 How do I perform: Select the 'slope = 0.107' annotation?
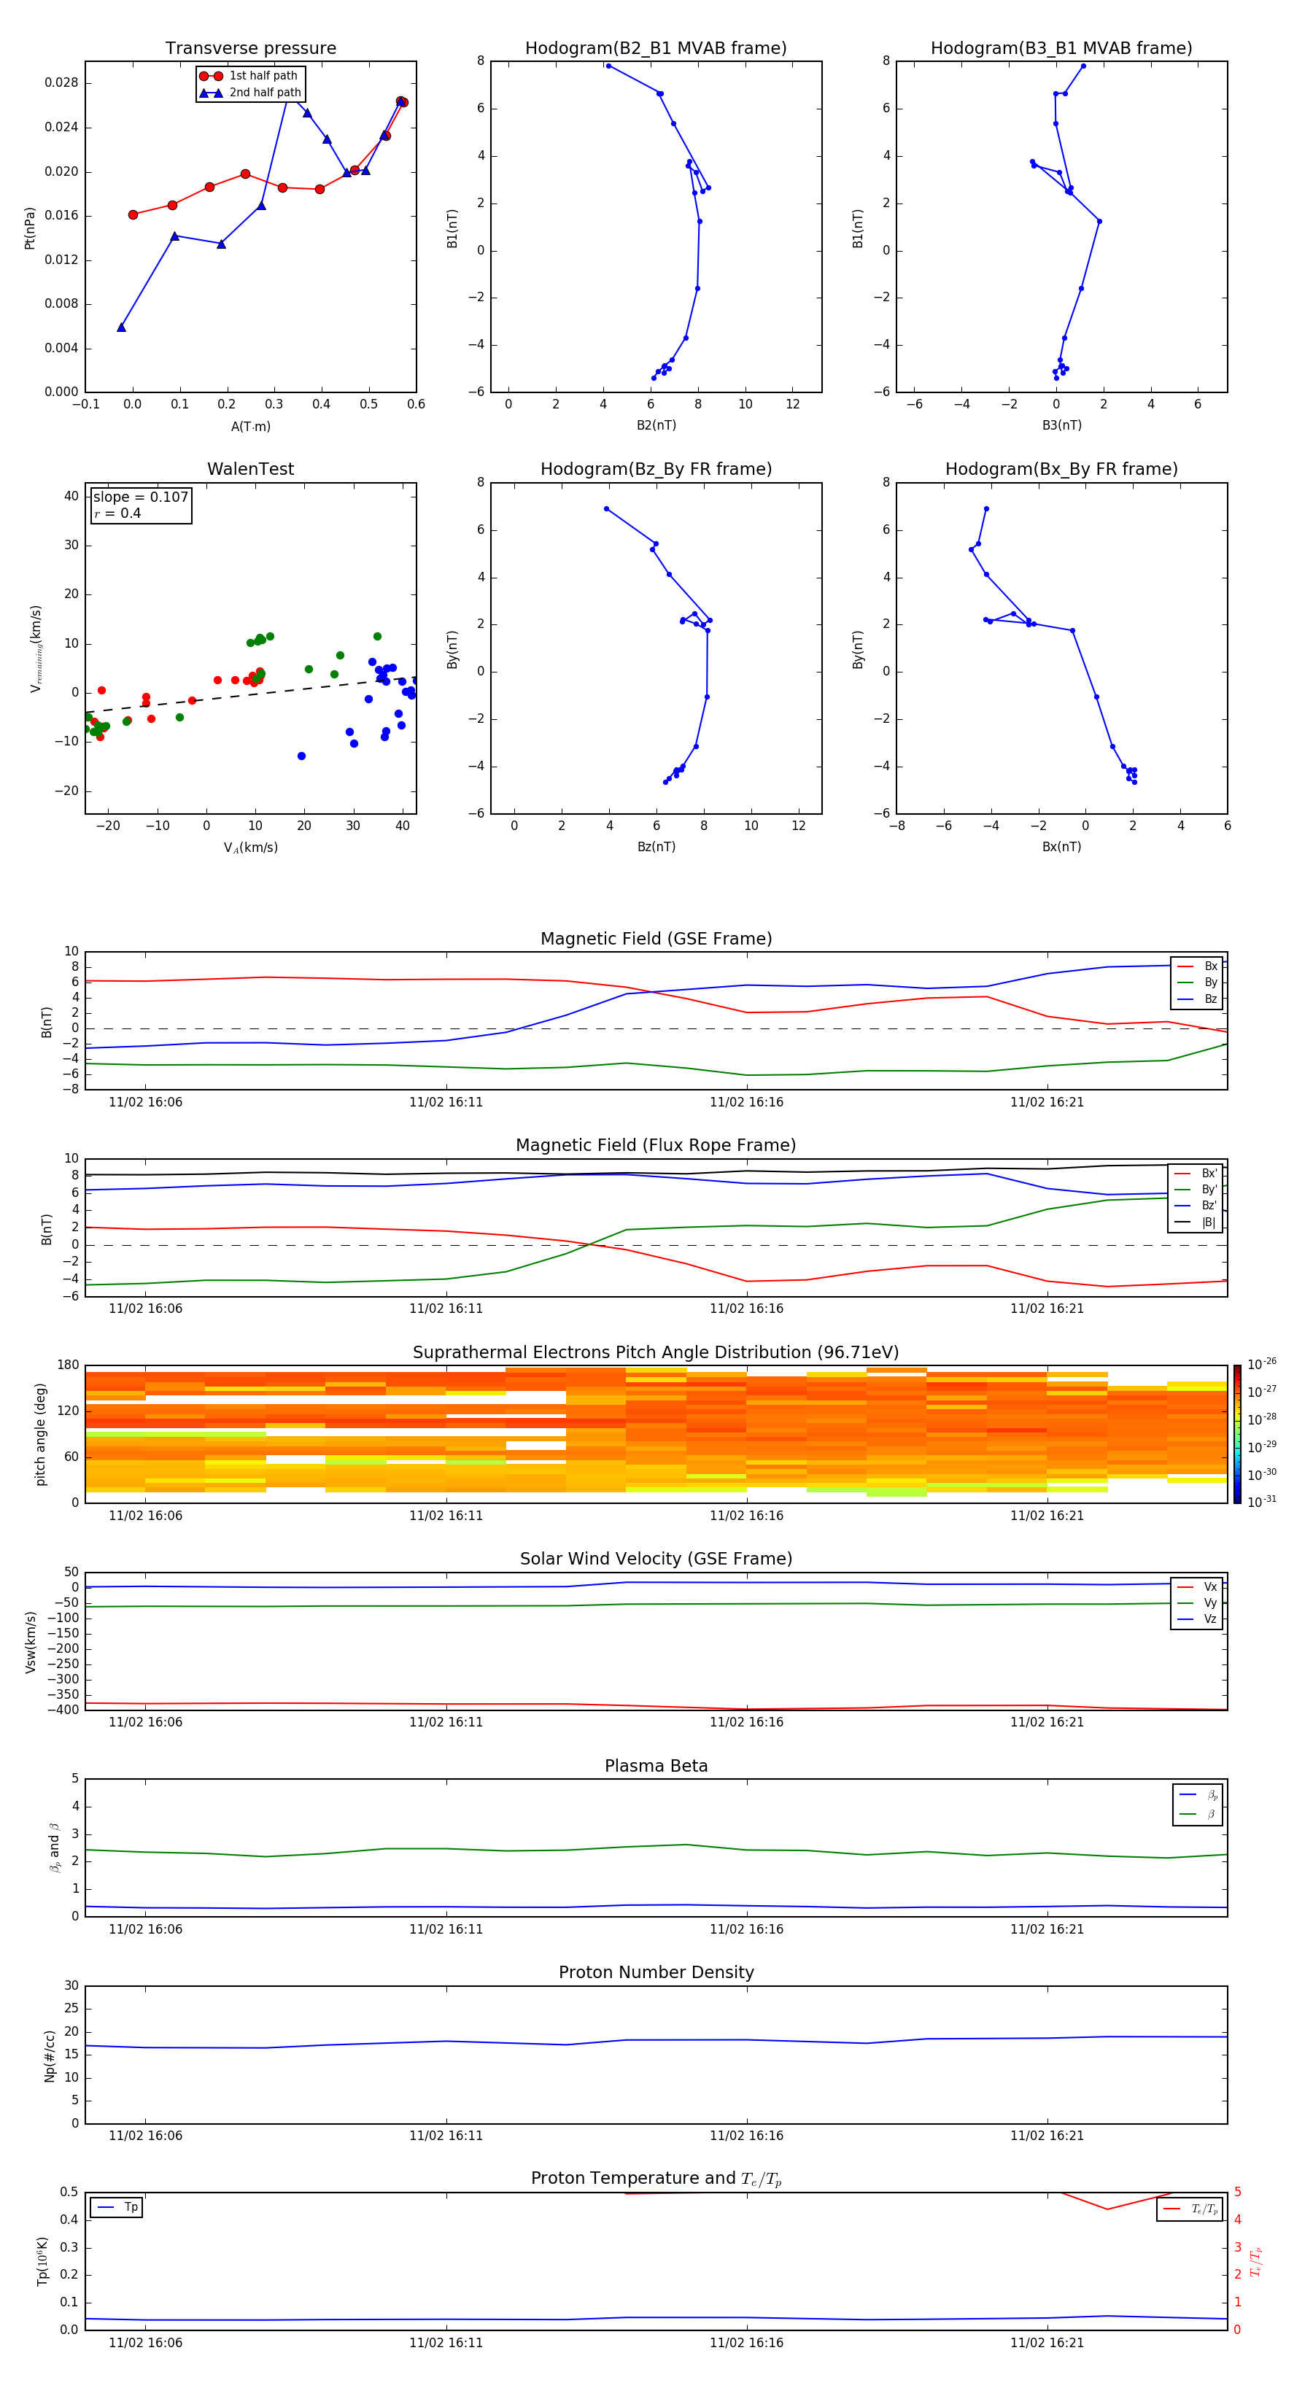(x=141, y=497)
